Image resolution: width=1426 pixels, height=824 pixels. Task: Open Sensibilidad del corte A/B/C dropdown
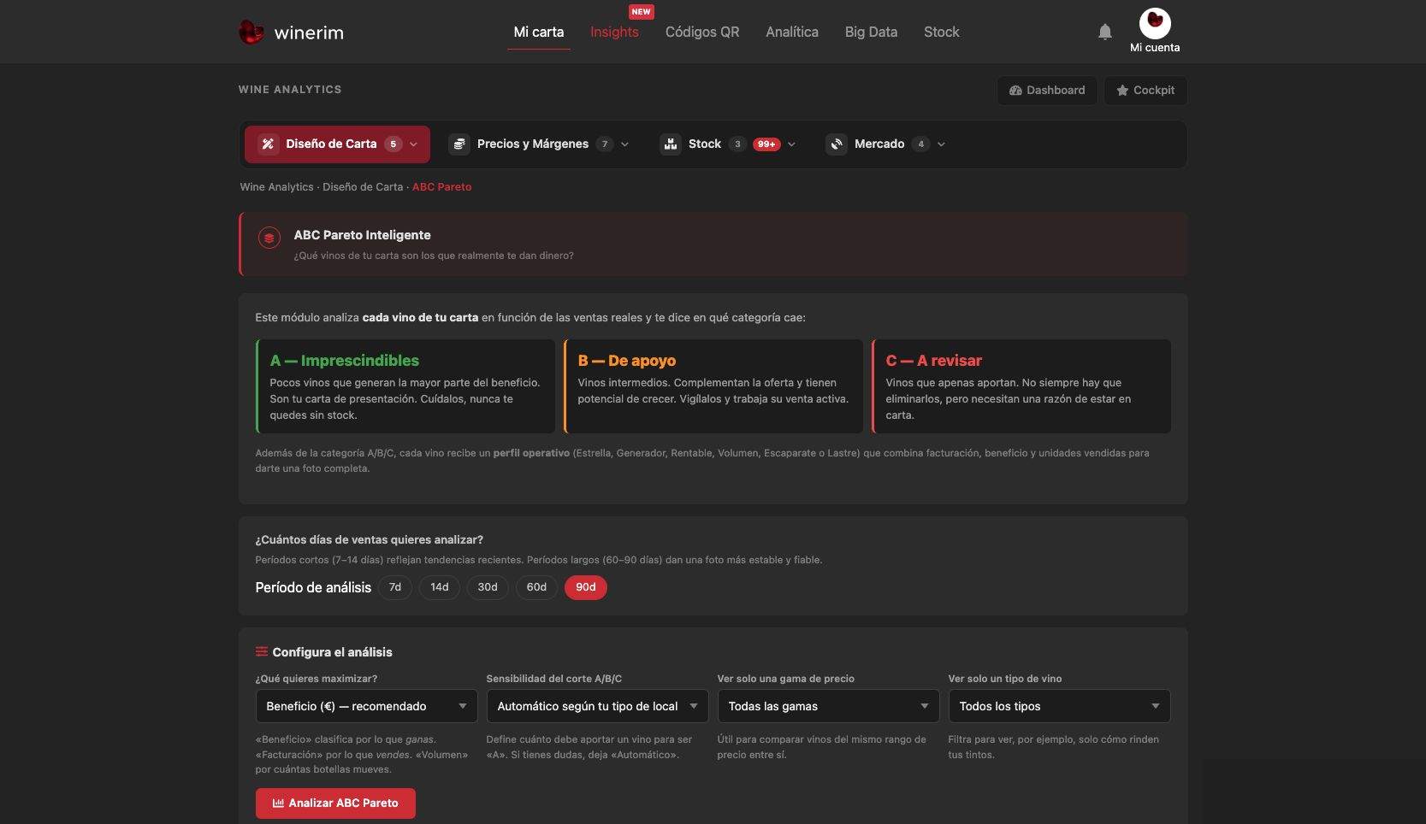pos(597,706)
